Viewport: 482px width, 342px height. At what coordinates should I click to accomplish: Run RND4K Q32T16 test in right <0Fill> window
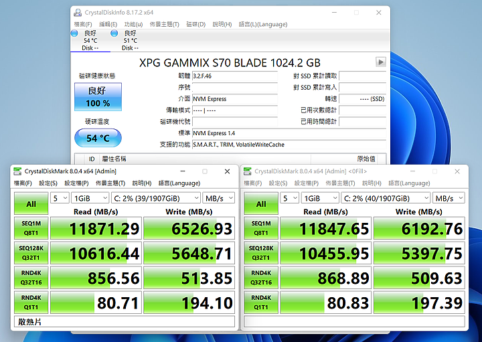click(x=261, y=278)
